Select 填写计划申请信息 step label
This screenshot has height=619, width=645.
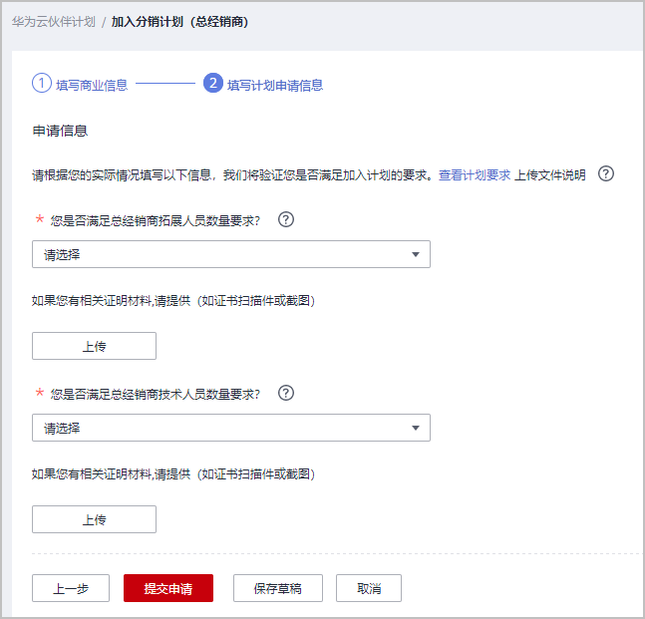click(275, 85)
